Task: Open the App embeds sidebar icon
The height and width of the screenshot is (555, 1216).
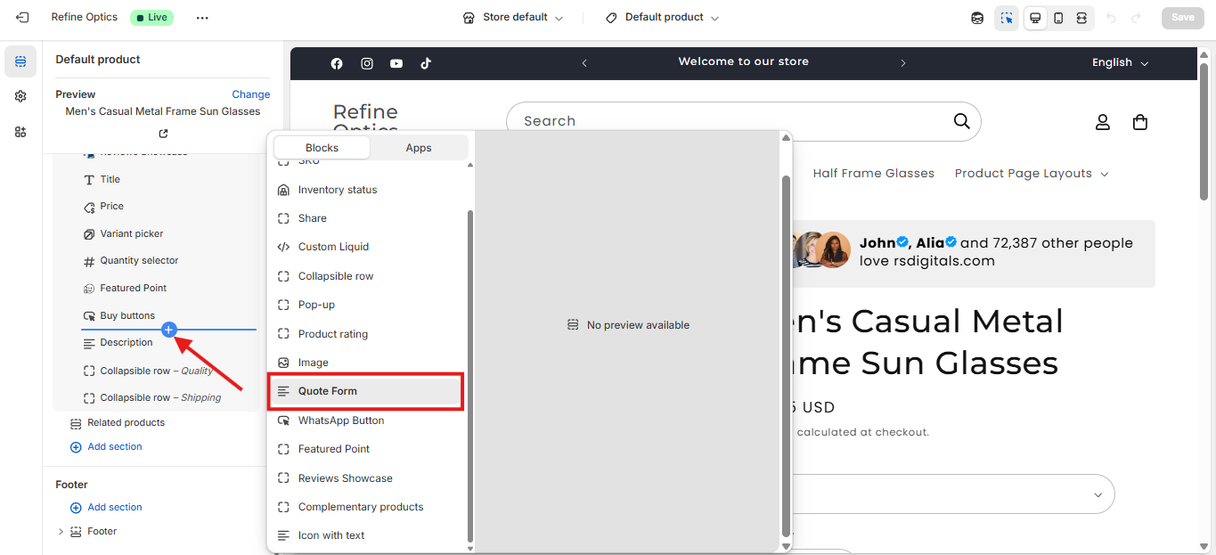Action: [x=20, y=132]
